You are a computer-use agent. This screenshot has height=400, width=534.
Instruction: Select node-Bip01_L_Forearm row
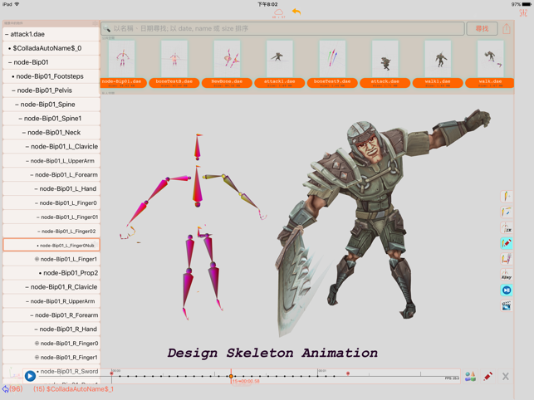click(51, 174)
